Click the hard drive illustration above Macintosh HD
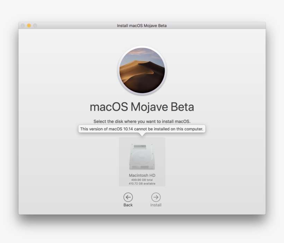This screenshot has height=243, width=284. tap(142, 156)
